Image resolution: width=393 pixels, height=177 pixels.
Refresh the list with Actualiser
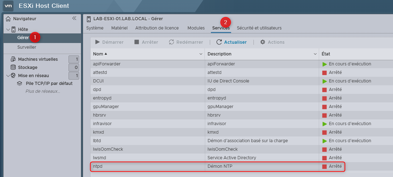coord(231,42)
